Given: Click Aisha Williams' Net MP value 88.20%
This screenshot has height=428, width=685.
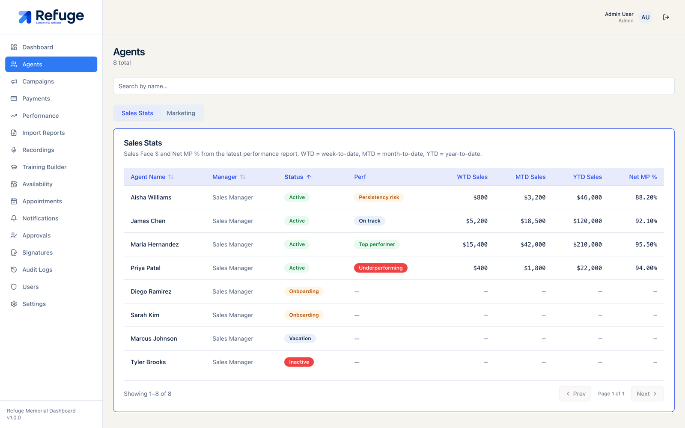Looking at the screenshot, I should 646,197.
